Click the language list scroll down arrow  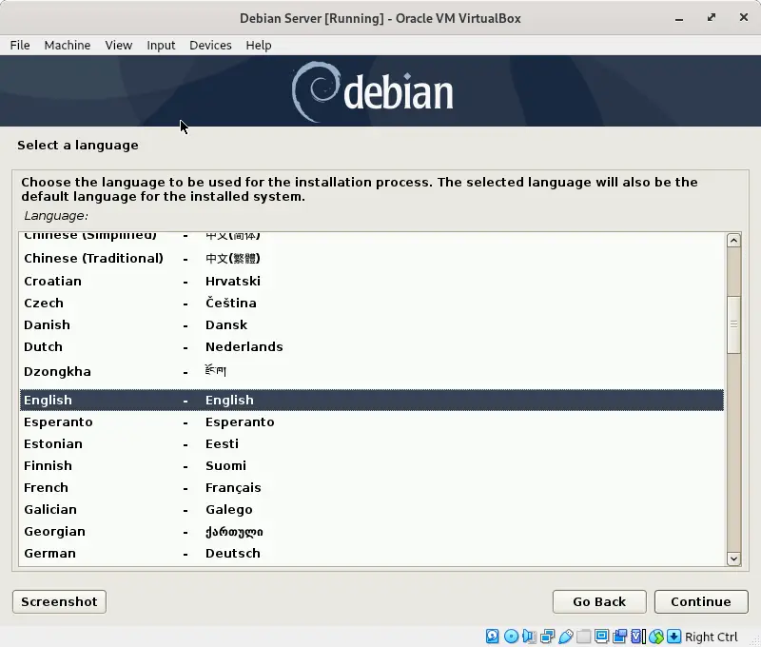pos(733,559)
